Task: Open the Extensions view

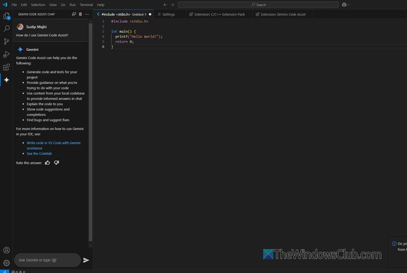Action: (x=6, y=67)
